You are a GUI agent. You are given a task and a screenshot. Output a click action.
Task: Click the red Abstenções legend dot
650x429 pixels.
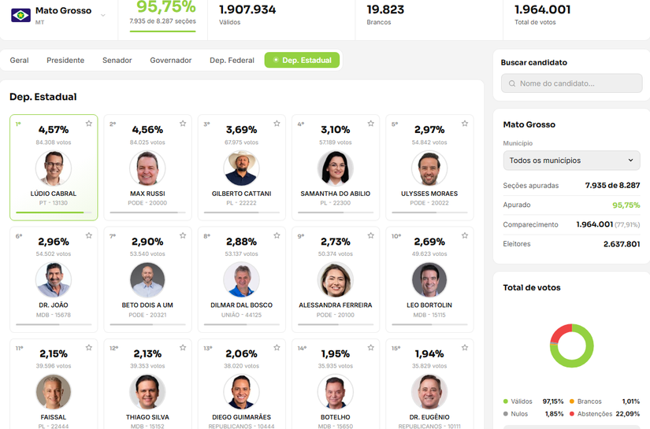pos(572,414)
